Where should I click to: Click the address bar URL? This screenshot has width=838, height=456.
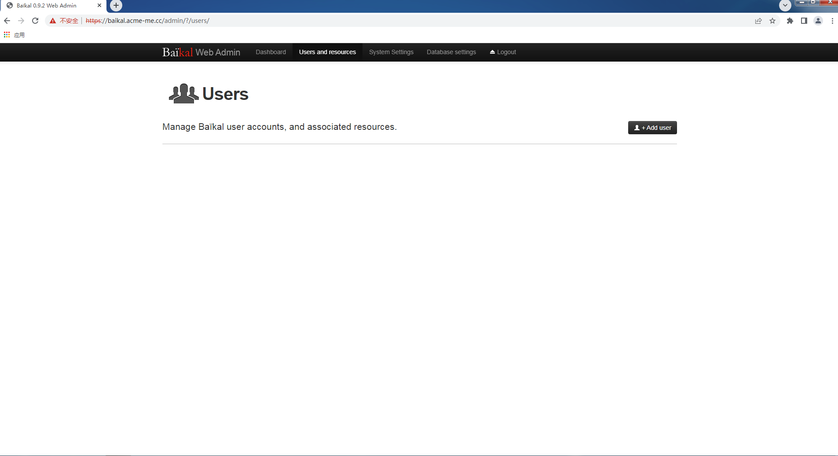pyautogui.click(x=147, y=21)
